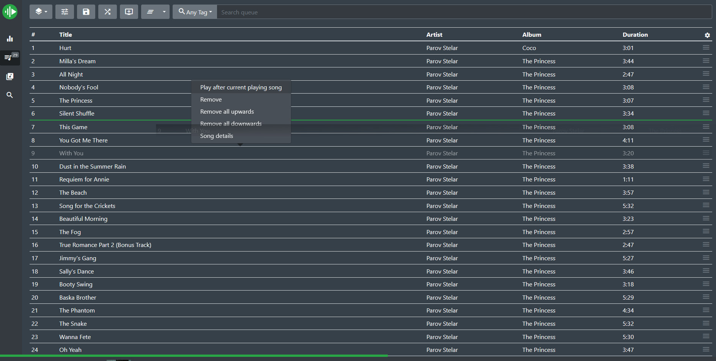Select Remove all upwards
The width and height of the screenshot is (716, 361).
point(241,112)
